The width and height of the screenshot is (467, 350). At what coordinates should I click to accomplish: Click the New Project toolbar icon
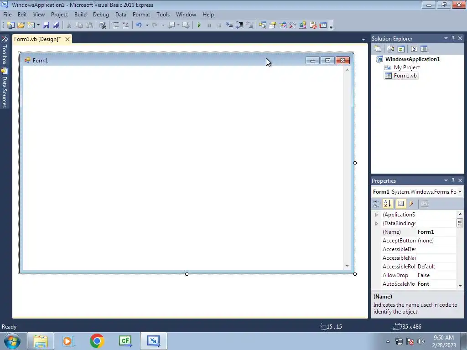click(11, 26)
